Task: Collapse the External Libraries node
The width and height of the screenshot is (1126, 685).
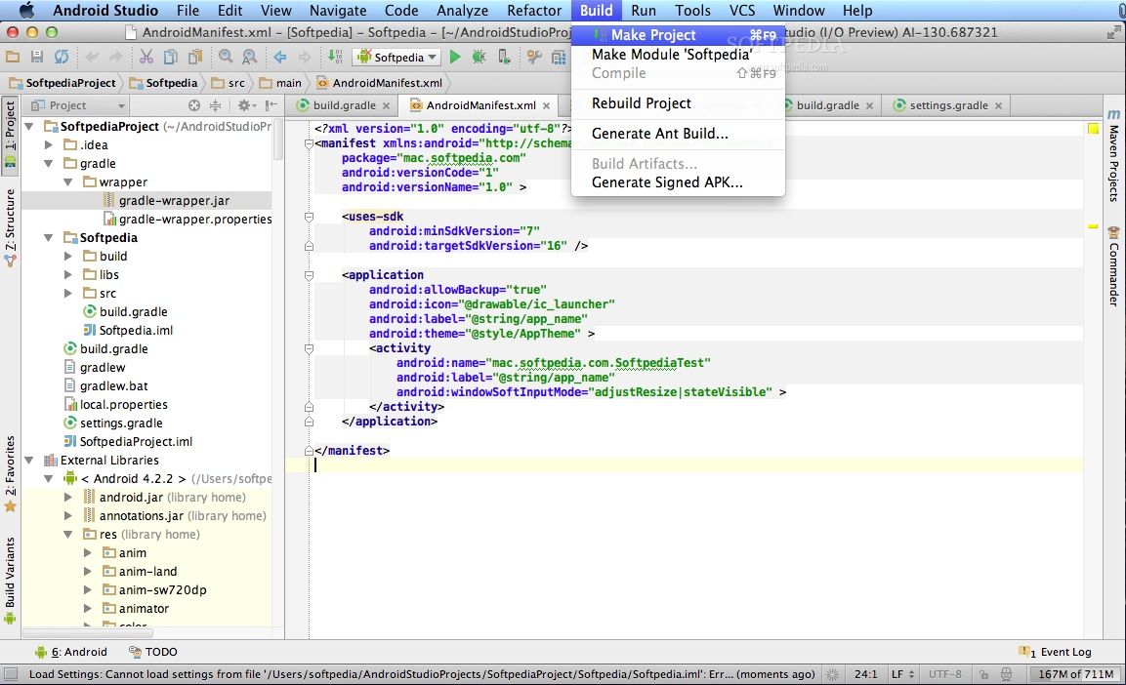Action: click(x=29, y=460)
